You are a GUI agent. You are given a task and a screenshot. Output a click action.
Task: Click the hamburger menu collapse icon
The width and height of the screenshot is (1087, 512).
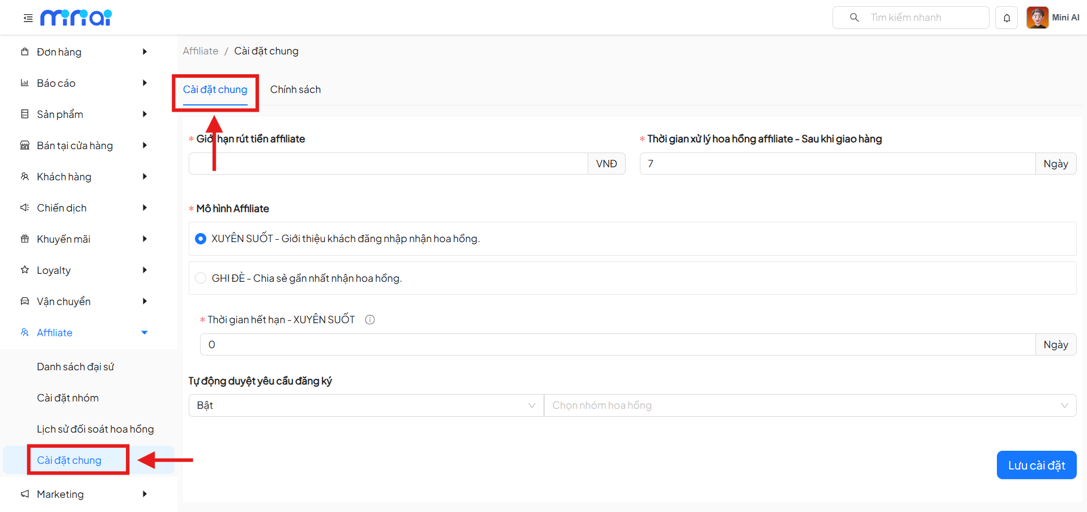pos(28,18)
